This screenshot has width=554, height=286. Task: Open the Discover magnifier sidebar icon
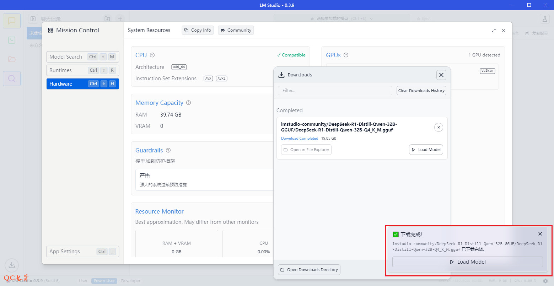tap(12, 79)
